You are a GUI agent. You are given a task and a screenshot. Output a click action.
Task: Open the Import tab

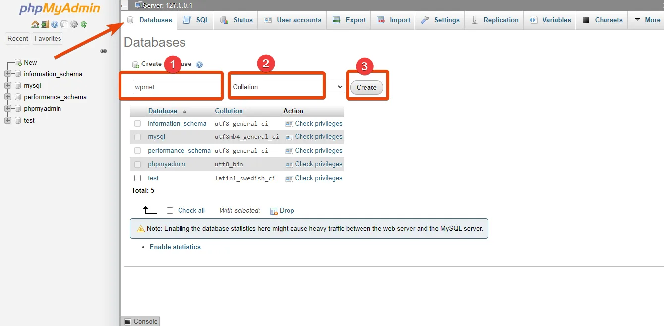click(394, 20)
